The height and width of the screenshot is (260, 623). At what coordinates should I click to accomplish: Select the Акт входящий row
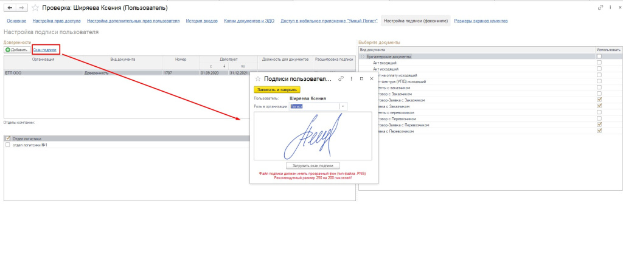point(490,63)
